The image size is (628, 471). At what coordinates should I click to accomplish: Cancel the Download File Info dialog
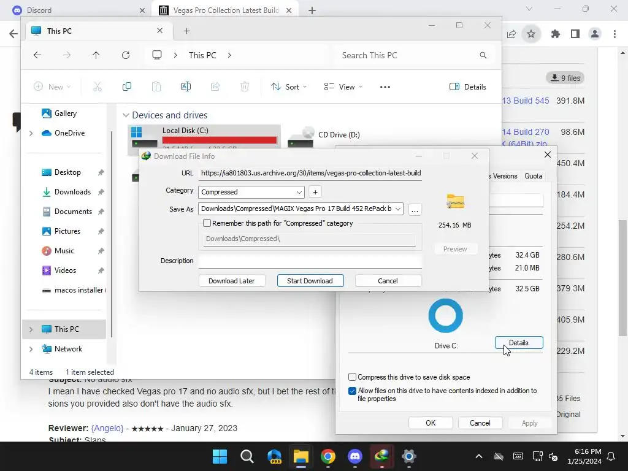click(x=388, y=281)
